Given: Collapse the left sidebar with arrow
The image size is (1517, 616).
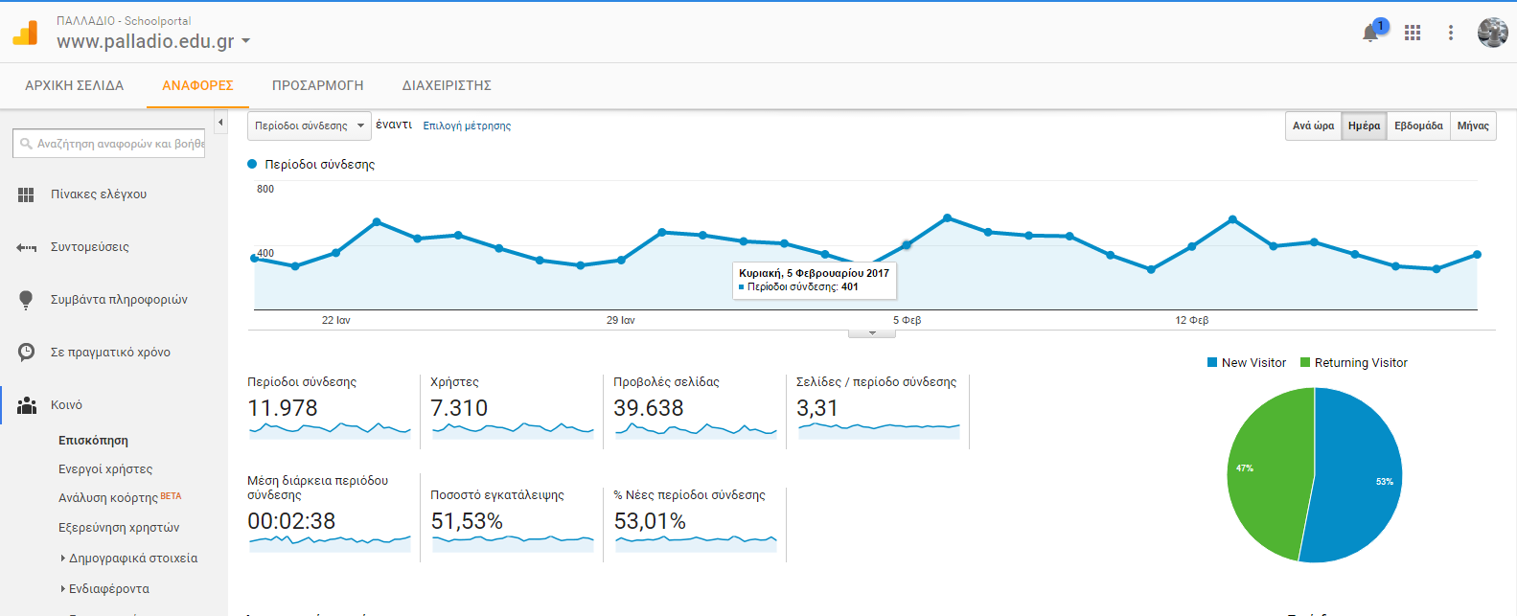Looking at the screenshot, I should pyautogui.click(x=220, y=123).
